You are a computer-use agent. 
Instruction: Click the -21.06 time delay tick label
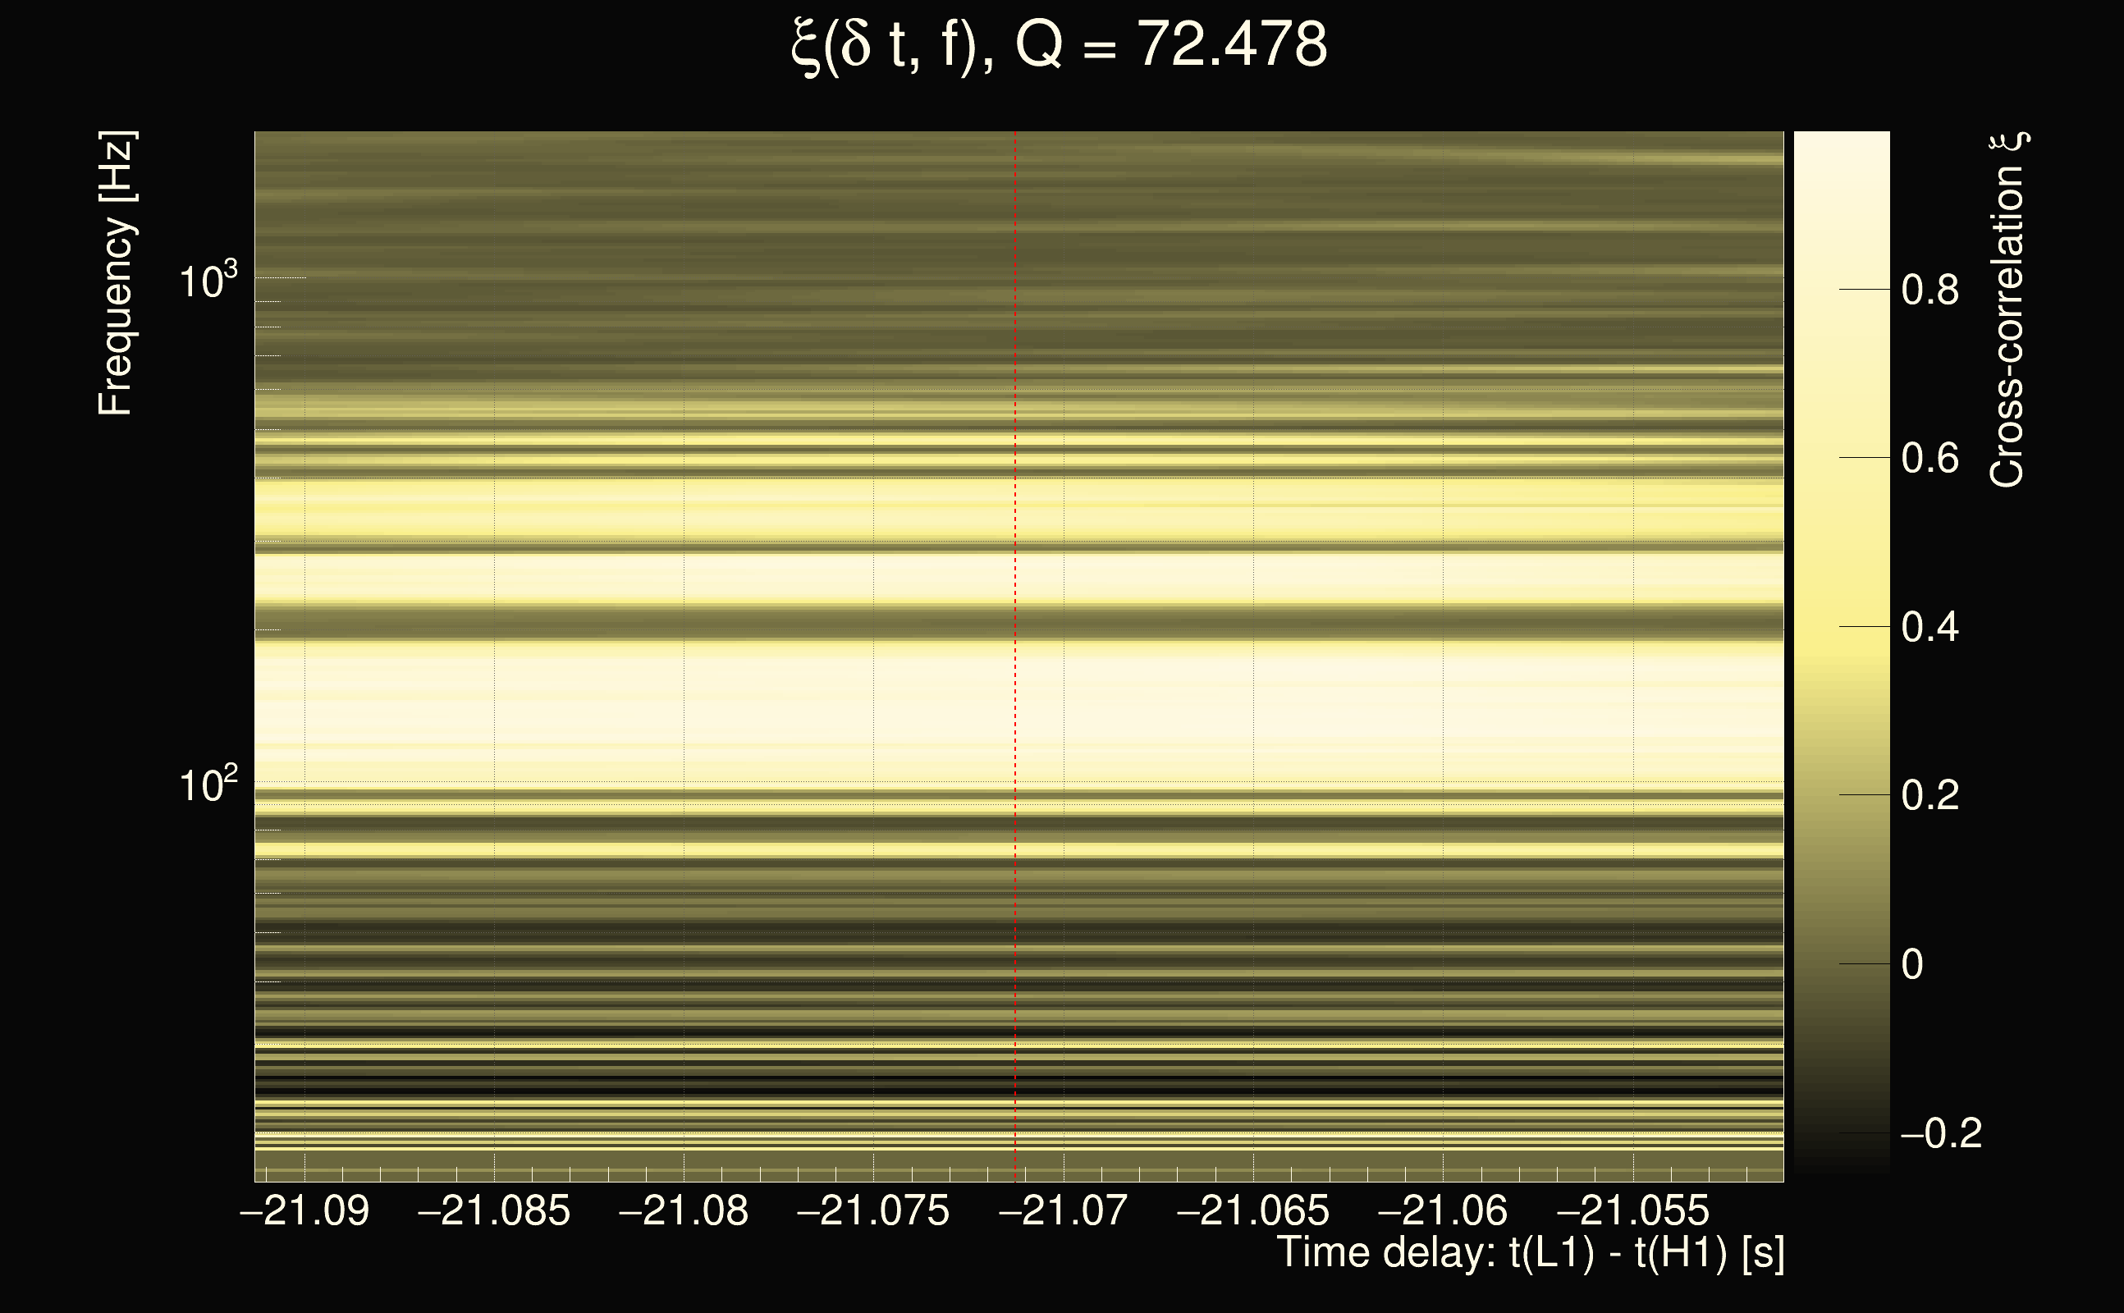coord(1442,1210)
